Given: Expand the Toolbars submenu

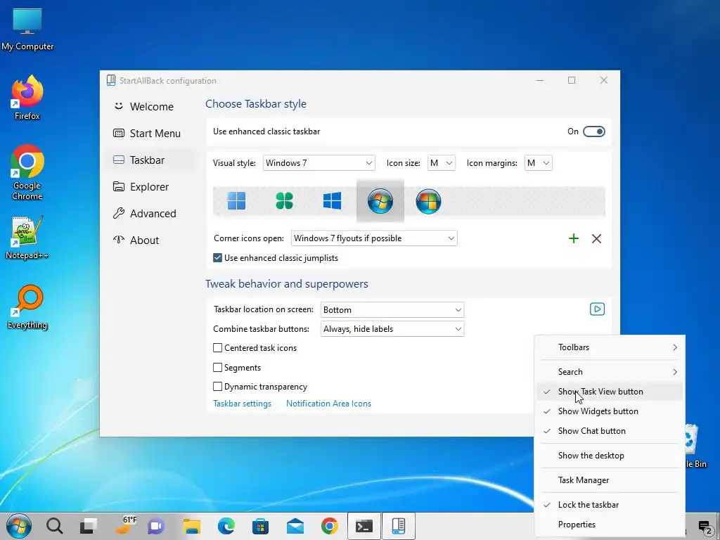Looking at the screenshot, I should (x=610, y=347).
